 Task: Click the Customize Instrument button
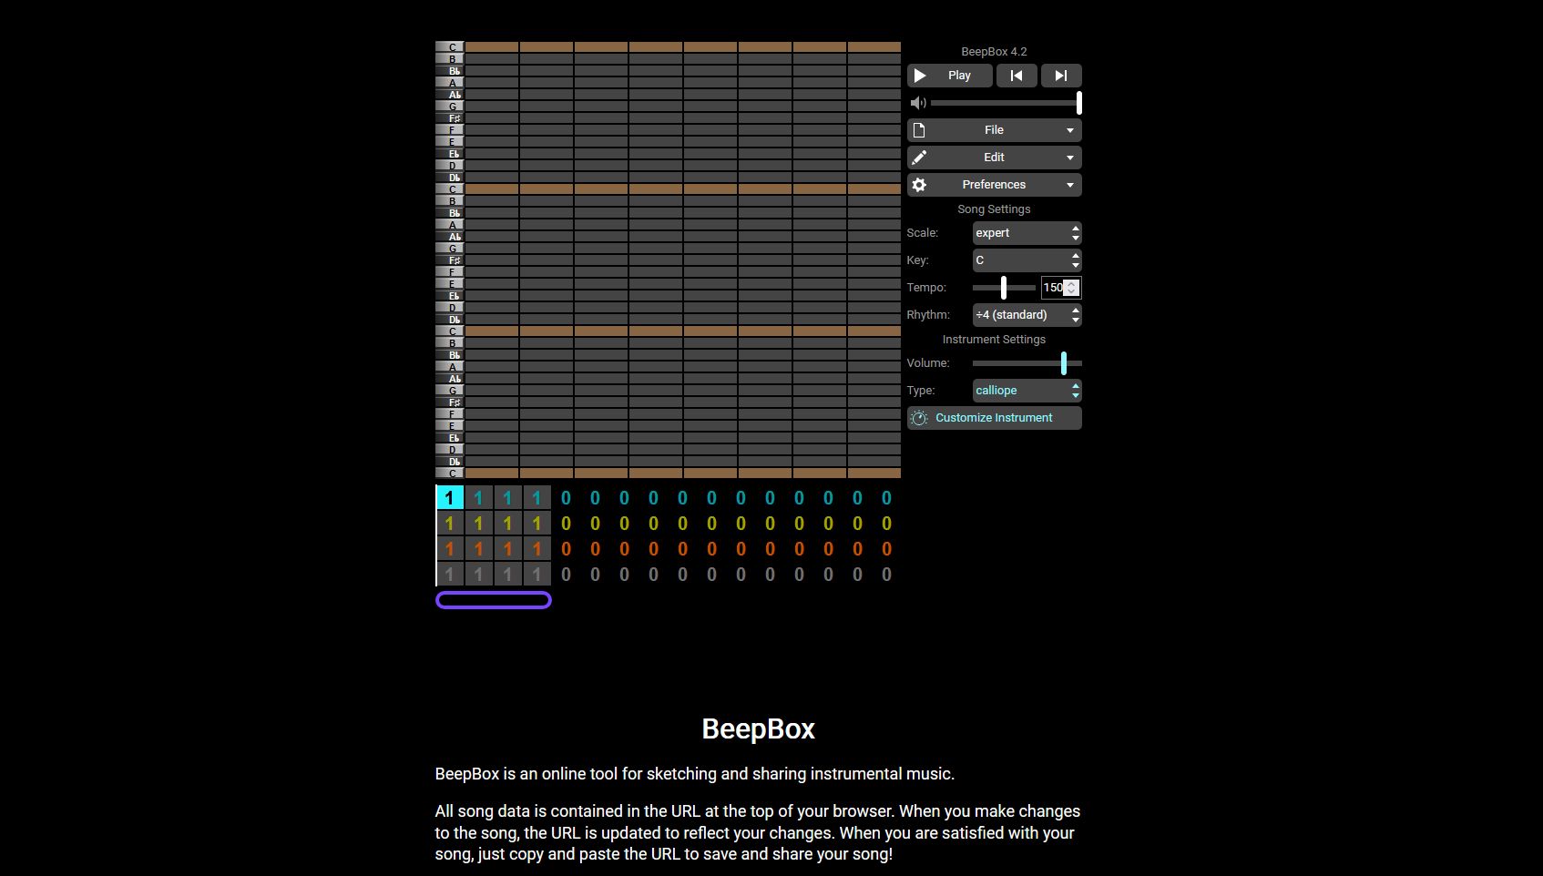[x=995, y=418]
